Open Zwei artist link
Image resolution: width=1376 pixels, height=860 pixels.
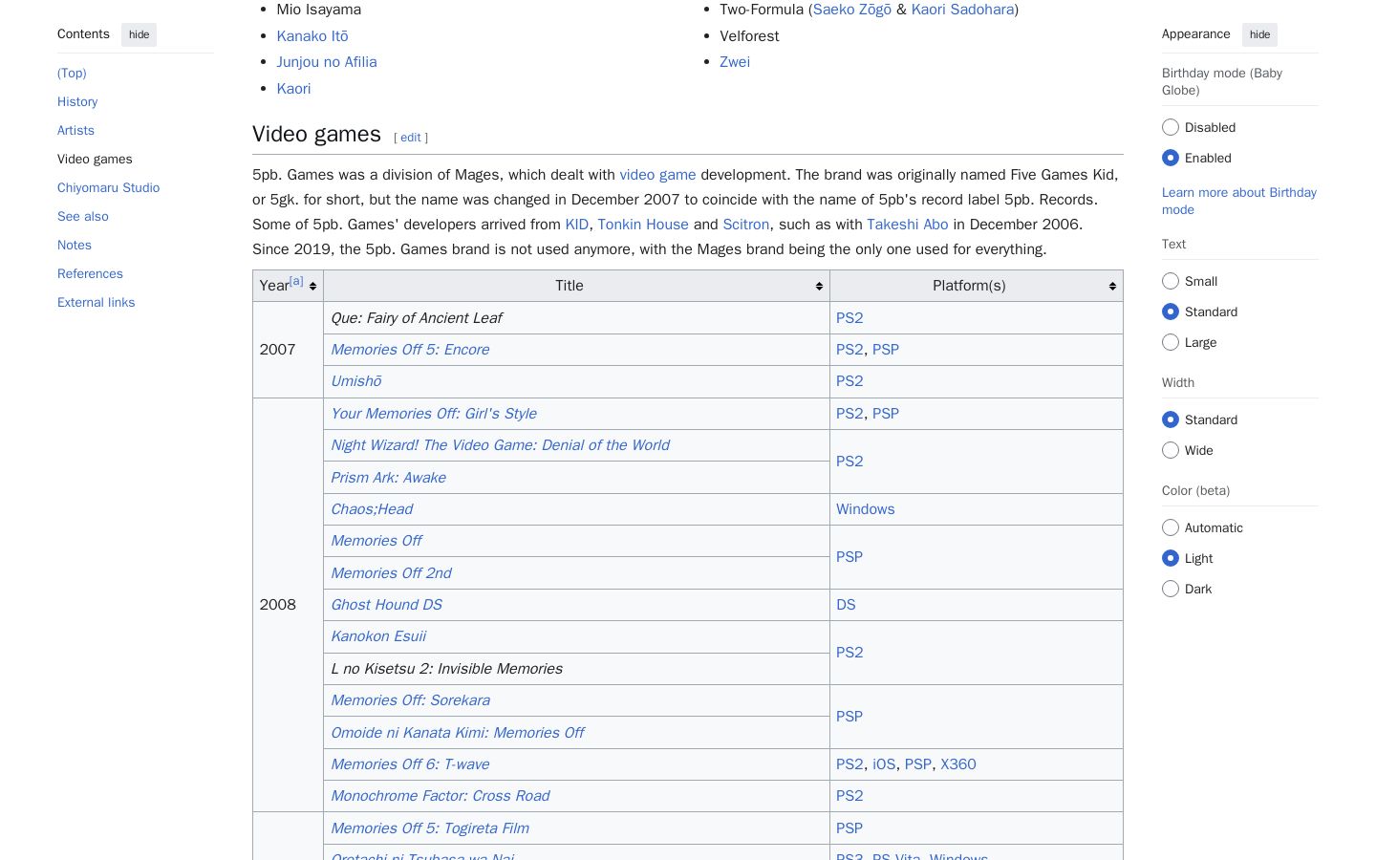(x=735, y=62)
